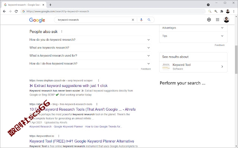Open the Extensions puzzle piece menu
238x148 pixels.
pos(222,11)
